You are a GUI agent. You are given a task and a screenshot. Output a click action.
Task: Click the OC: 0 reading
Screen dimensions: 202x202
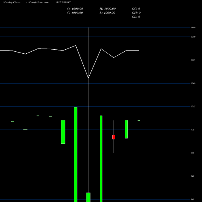(136, 9)
